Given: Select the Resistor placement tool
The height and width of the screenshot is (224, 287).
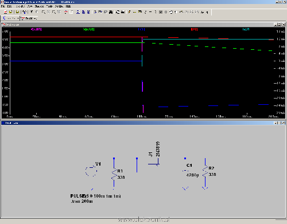Looking at the screenshot, I should coord(145,12).
